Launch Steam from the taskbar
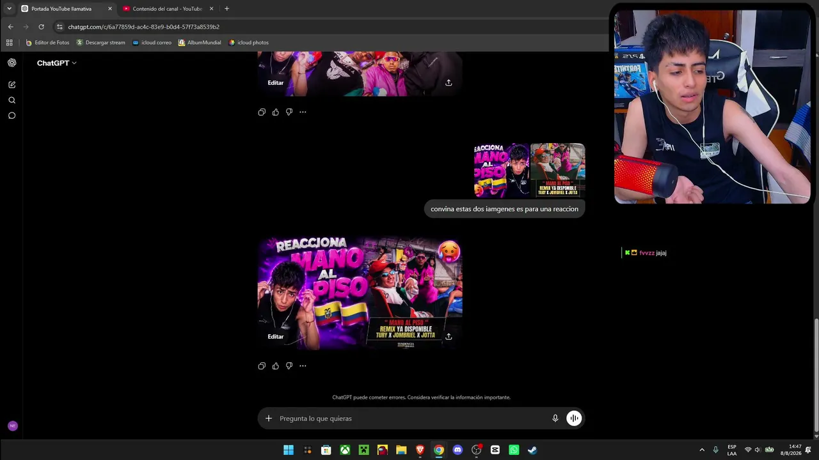This screenshot has width=819, height=460. (x=532, y=450)
